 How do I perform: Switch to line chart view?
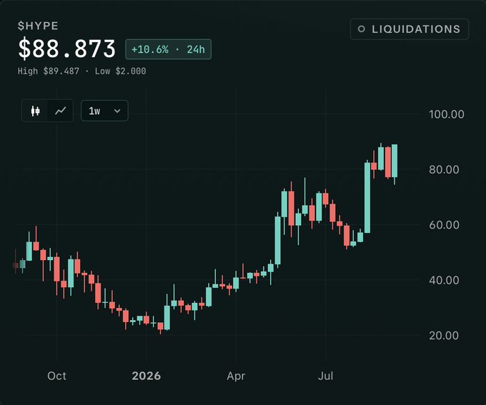[x=61, y=111]
